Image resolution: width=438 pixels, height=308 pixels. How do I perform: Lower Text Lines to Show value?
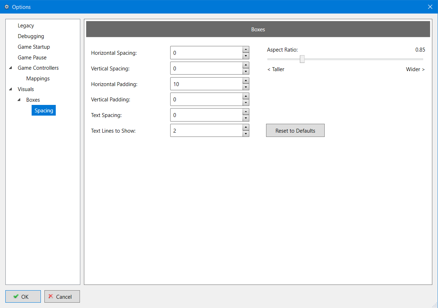pyautogui.click(x=245, y=134)
